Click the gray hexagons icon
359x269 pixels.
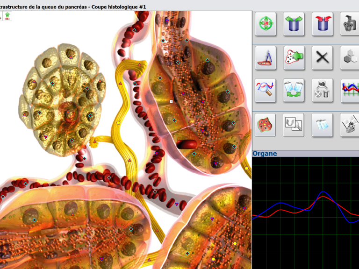(350, 57)
